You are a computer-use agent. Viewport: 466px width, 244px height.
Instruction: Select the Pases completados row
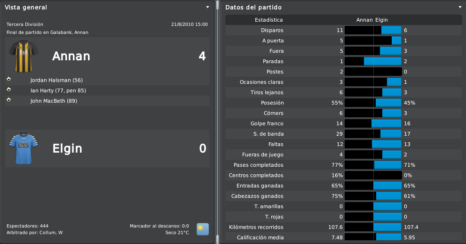tap(344, 165)
